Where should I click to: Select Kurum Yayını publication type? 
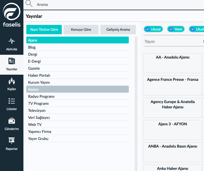tap(78, 82)
